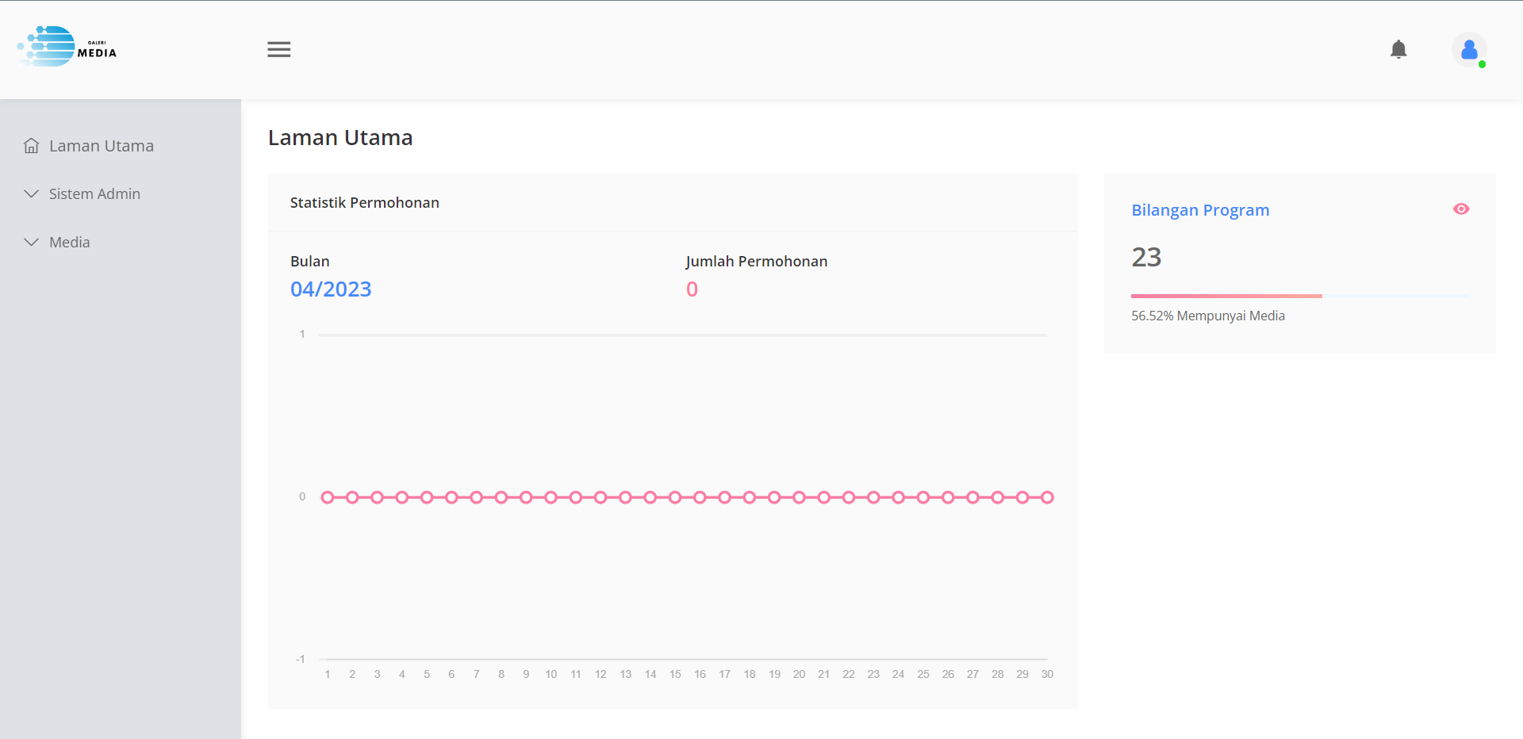Screen dimensions: 1523x739
Task: Open the user profile avatar
Action: [x=1468, y=49]
